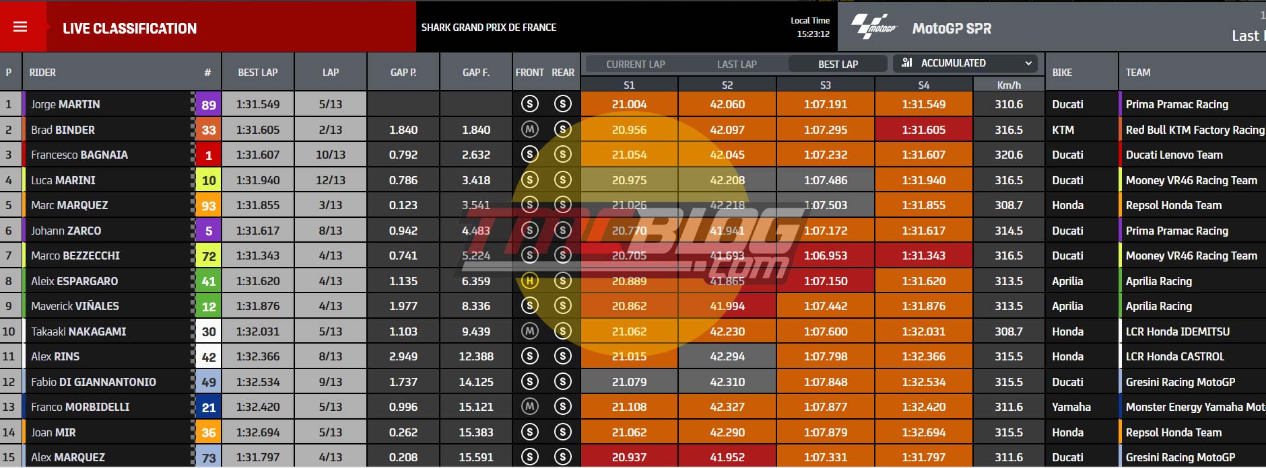Click the GAP F. column header
Image resolution: width=1266 pixels, height=468 pixels.
(476, 72)
